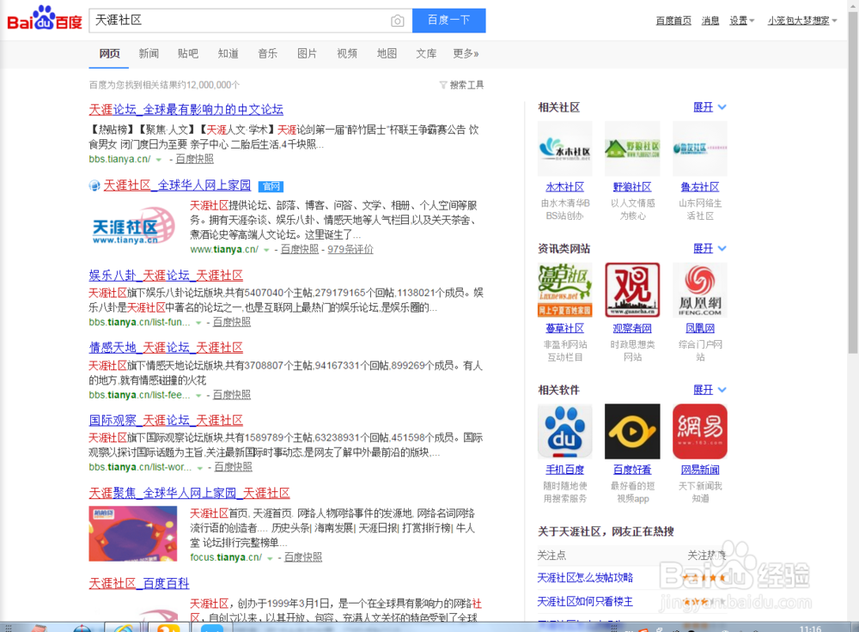The image size is (859, 632).
Task: Click 手机百度 app icon
Action: point(565,432)
